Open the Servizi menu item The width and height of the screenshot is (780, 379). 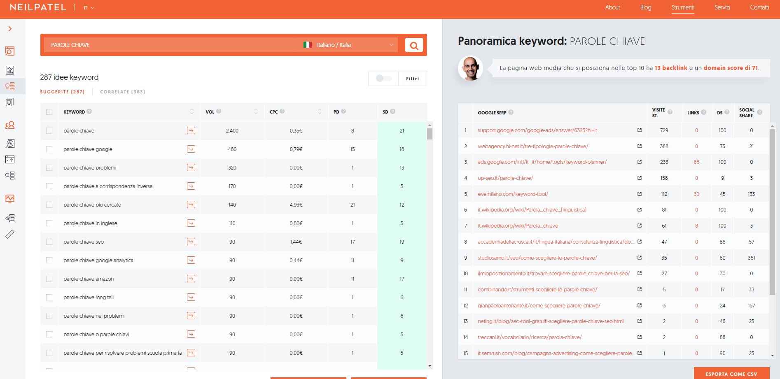[722, 7]
